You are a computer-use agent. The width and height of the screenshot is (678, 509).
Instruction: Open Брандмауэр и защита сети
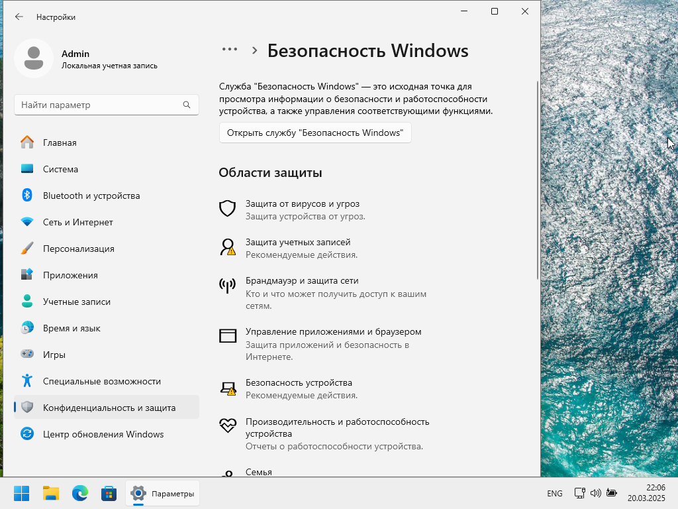click(302, 281)
